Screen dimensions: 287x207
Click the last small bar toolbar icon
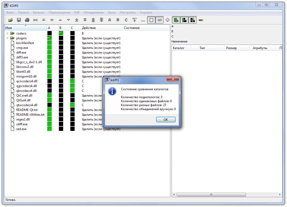(x=201, y=20)
